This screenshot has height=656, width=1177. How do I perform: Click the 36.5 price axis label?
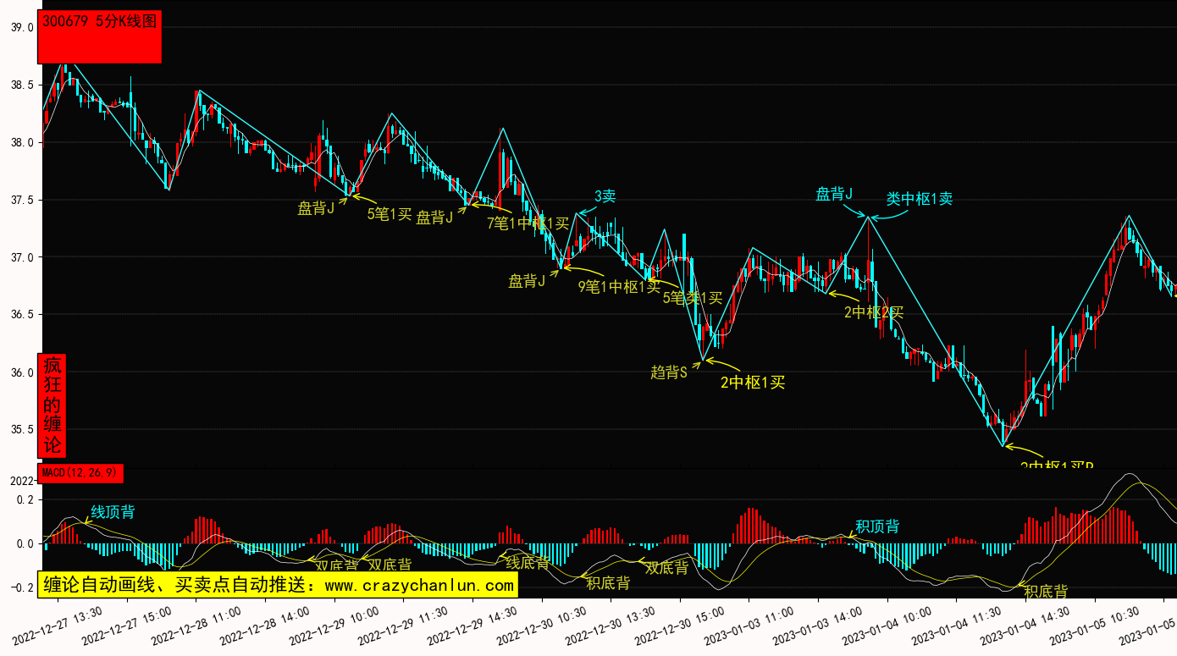[22, 314]
